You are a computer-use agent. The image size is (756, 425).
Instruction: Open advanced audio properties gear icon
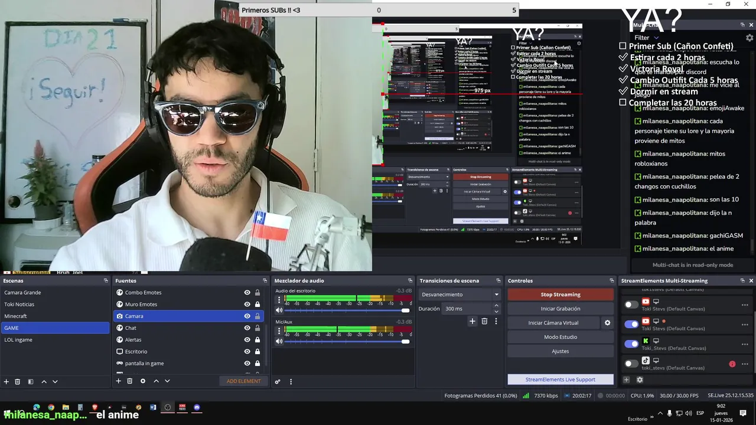pyautogui.click(x=278, y=382)
